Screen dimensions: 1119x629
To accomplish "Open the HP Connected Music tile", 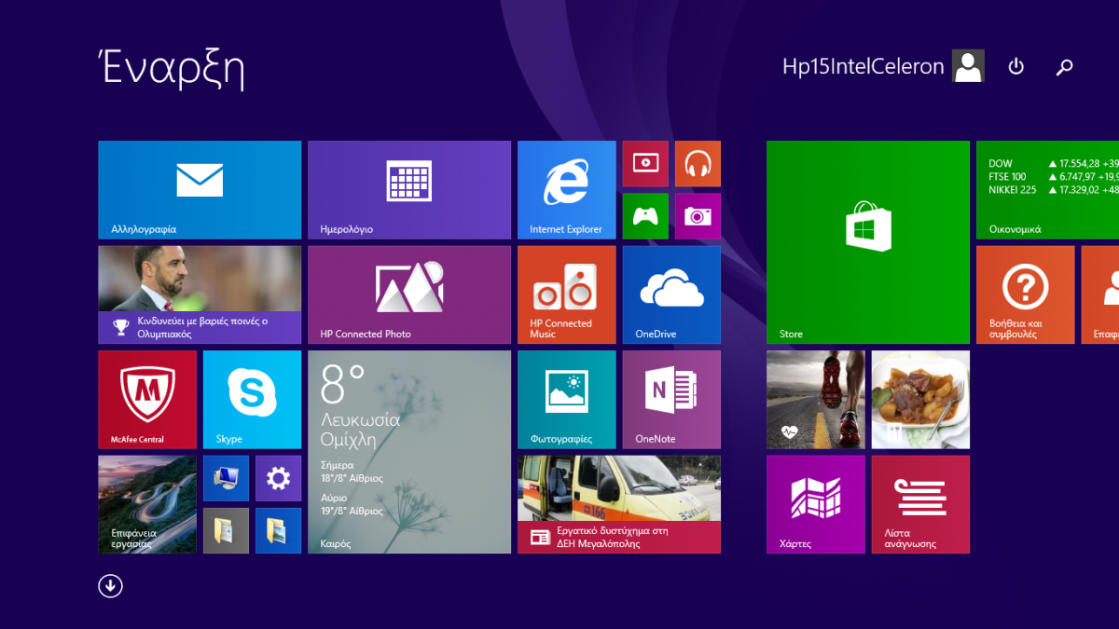I will [567, 294].
